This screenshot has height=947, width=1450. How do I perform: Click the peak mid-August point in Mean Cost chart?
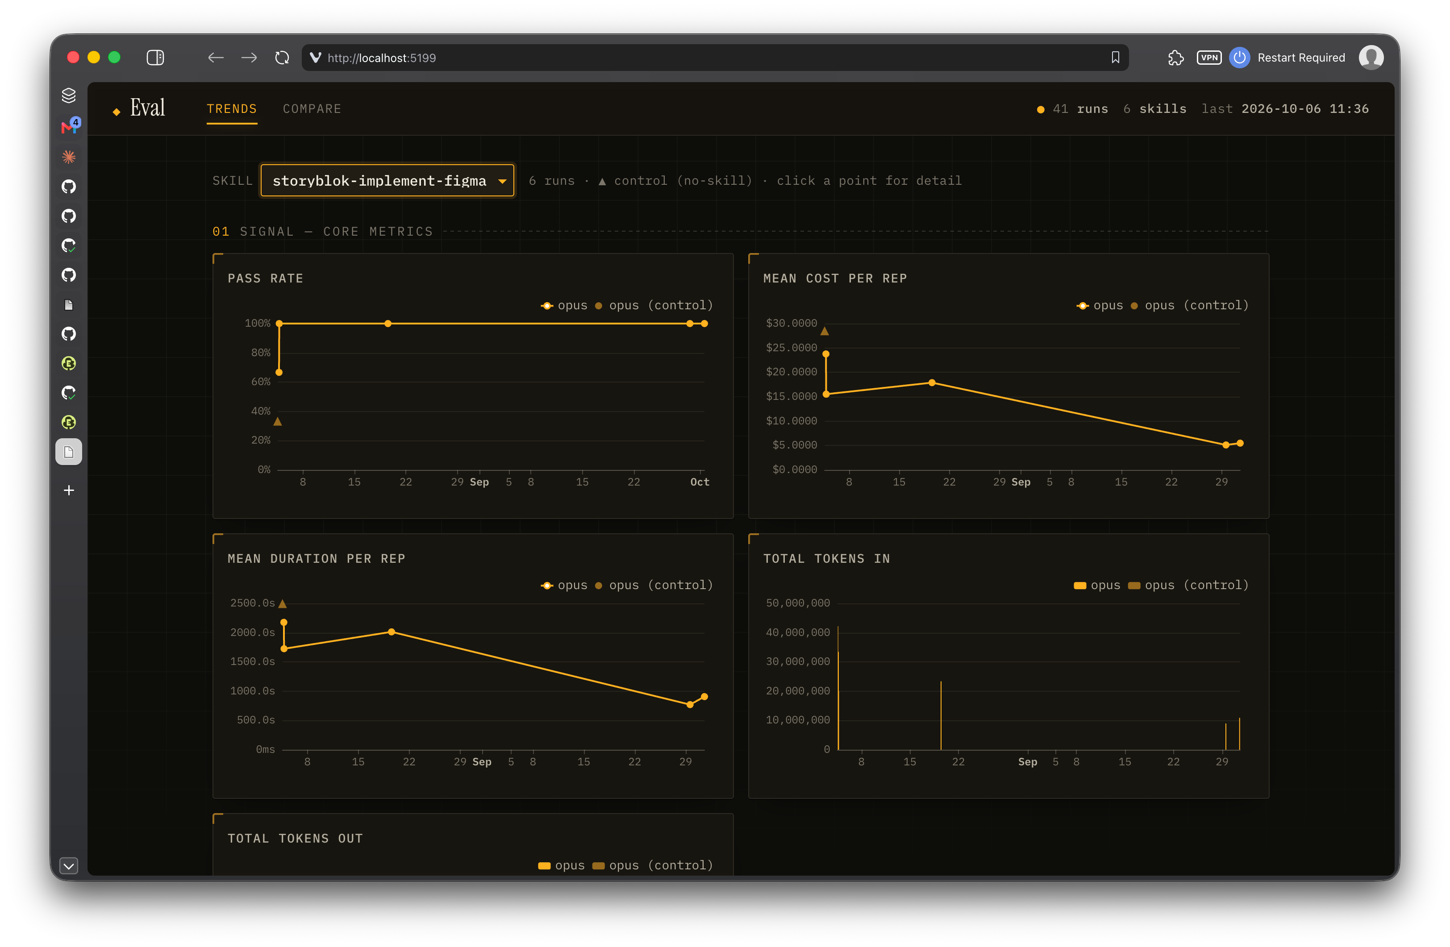pos(932,382)
